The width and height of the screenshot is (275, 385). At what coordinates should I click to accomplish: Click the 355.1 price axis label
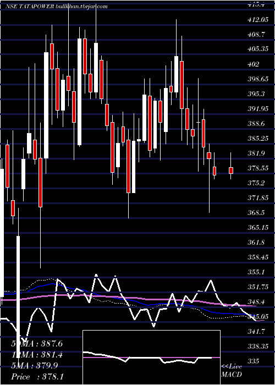[x=256, y=272]
